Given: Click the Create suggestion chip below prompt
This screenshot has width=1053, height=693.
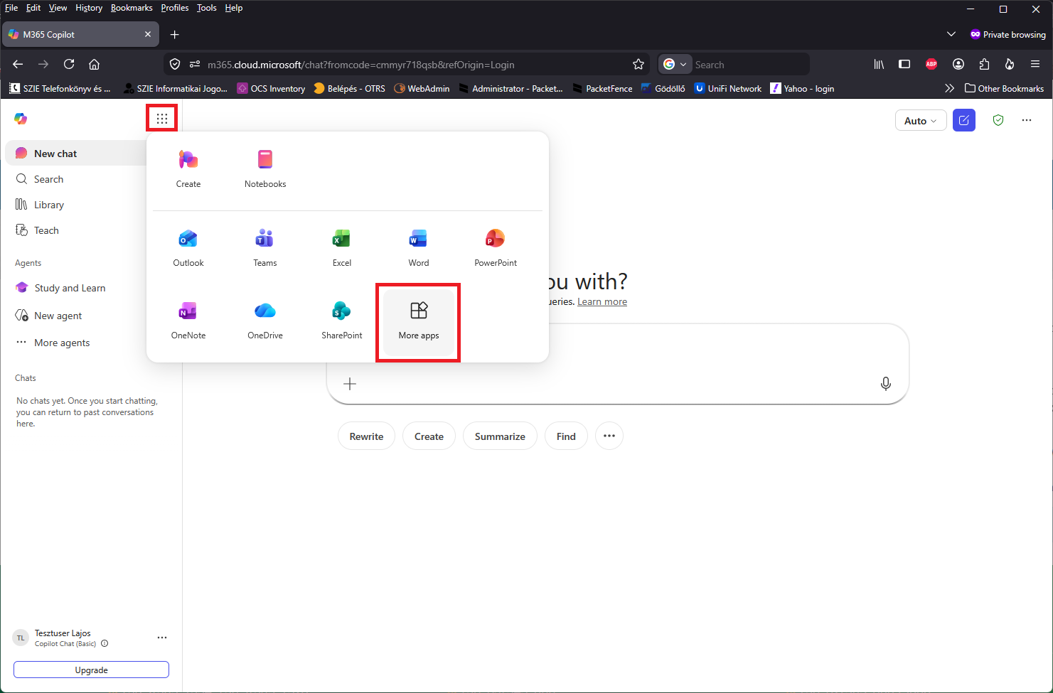Looking at the screenshot, I should click(x=429, y=436).
